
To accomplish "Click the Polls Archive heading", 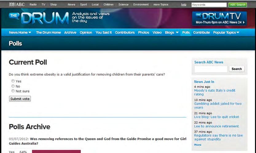I will coord(30,127).
